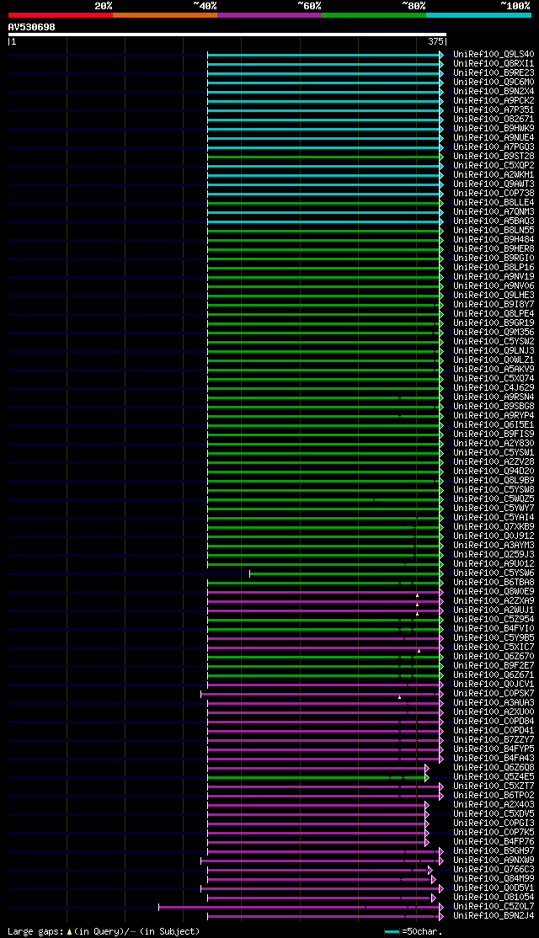This screenshot has height=938, width=539.
Task: Select the UniRef100_Q9LNJ3 hit label
Action: pos(494,351)
